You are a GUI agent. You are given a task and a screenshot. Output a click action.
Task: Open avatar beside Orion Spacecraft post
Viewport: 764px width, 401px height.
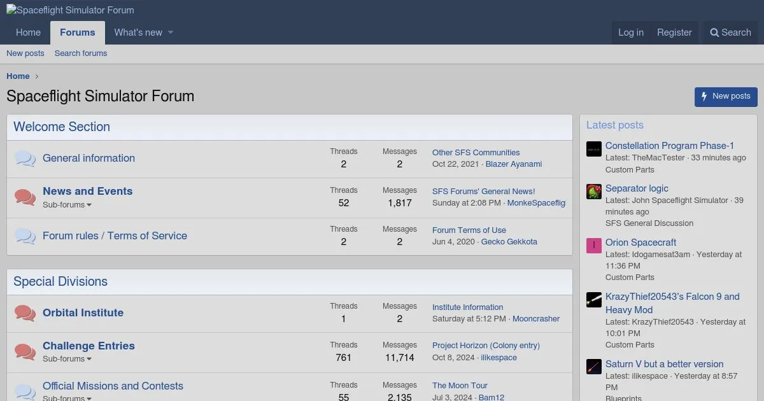[x=594, y=246]
